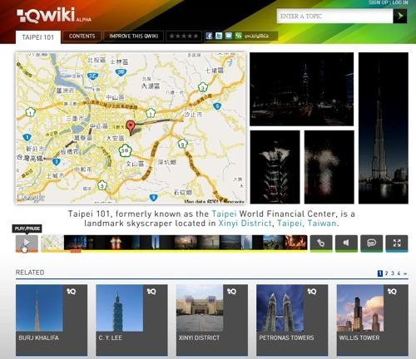
Task: Open the Willis Tower related card
Action: point(373,320)
